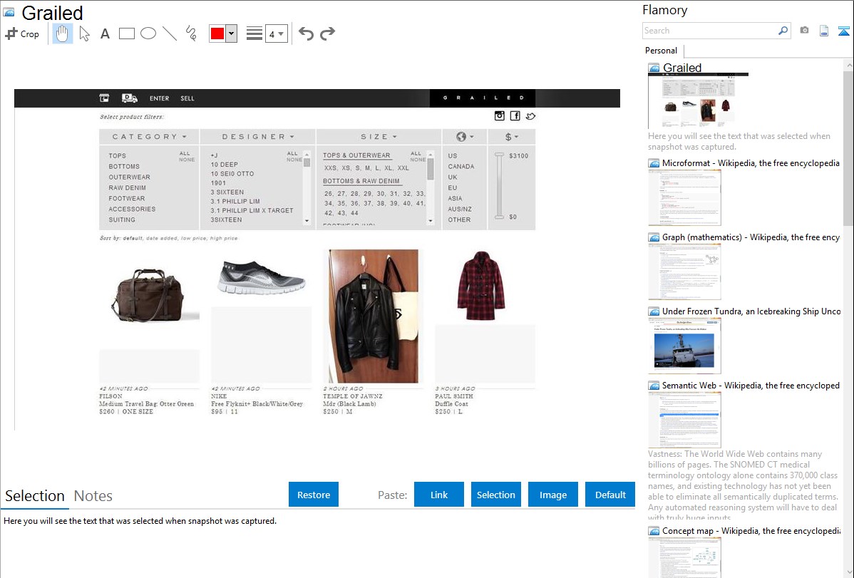
Task: Select the straight line tool
Action: (170, 33)
